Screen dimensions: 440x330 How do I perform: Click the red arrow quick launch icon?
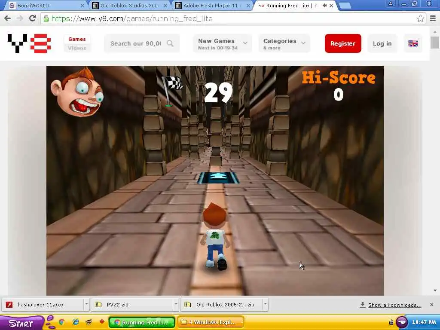[101, 321]
